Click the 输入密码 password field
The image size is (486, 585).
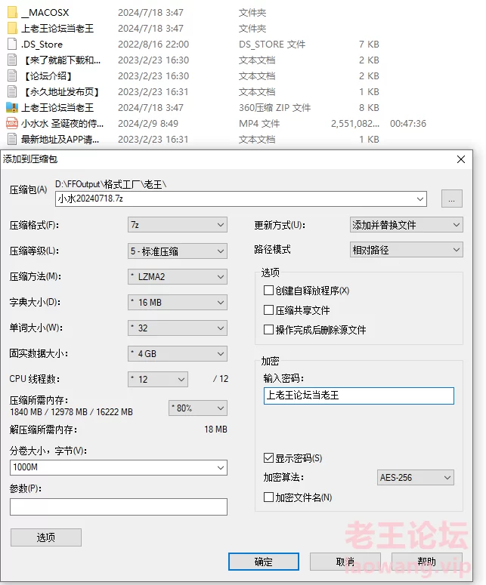coord(359,396)
